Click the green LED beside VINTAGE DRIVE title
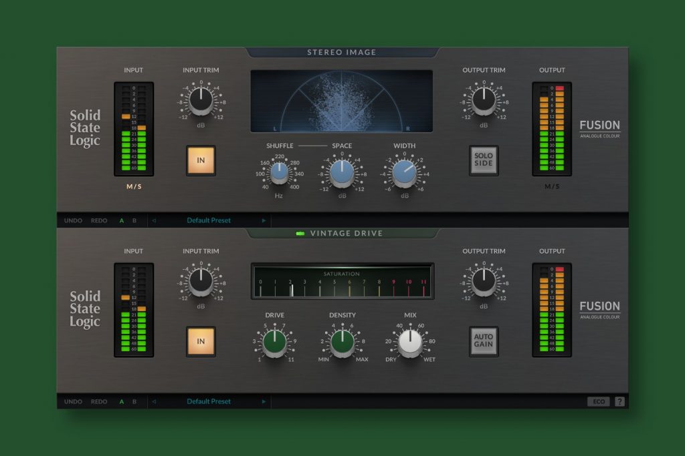This screenshot has width=685, height=456. coord(300,234)
